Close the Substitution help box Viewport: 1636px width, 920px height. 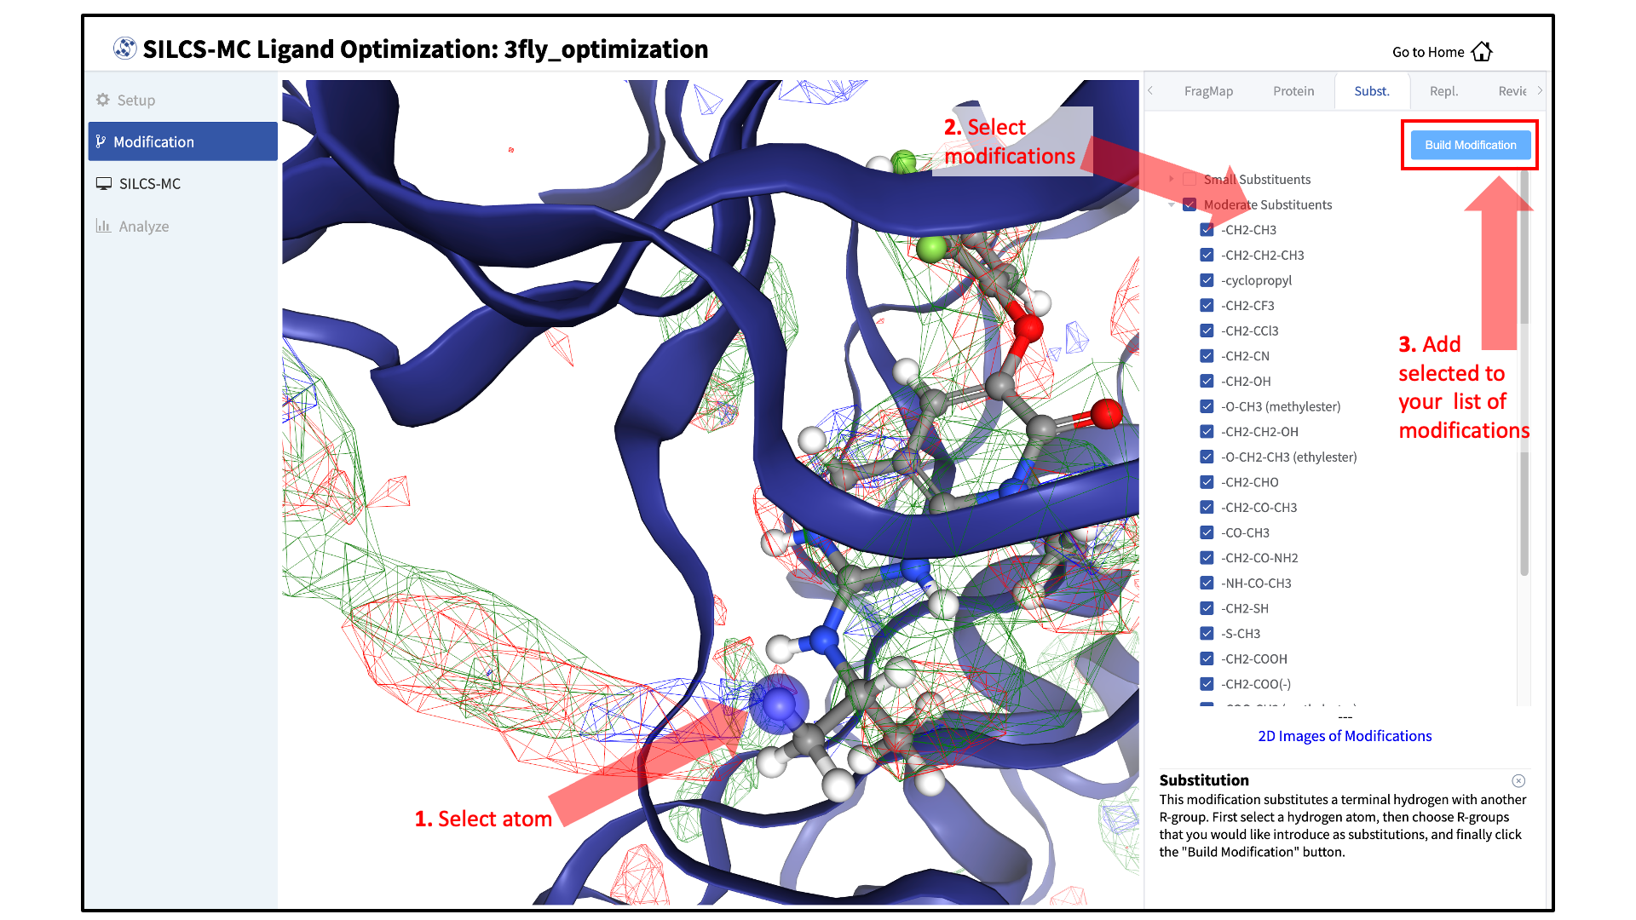(x=1518, y=780)
